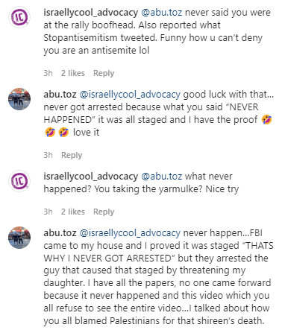Image resolution: width=282 pixels, height=333 pixels.
Task: Click abu.toz username in FBI comment
Action: (x=60, y=233)
